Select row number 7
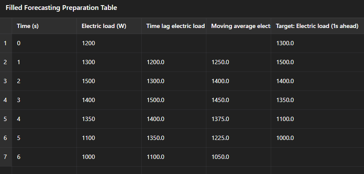The height and width of the screenshot is (174, 364). pyautogui.click(x=6, y=157)
